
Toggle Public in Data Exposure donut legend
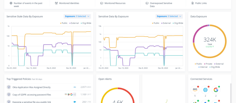point(199,64)
